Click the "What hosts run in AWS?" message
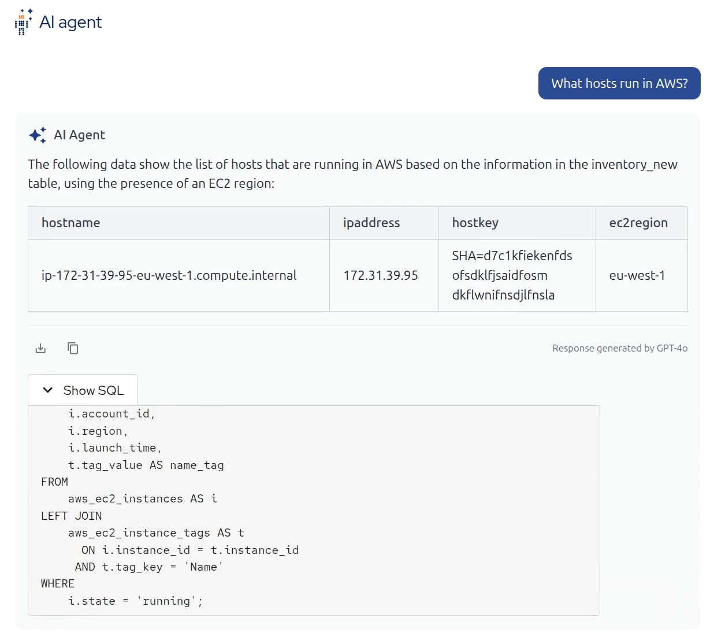The image size is (714, 636). click(x=619, y=83)
